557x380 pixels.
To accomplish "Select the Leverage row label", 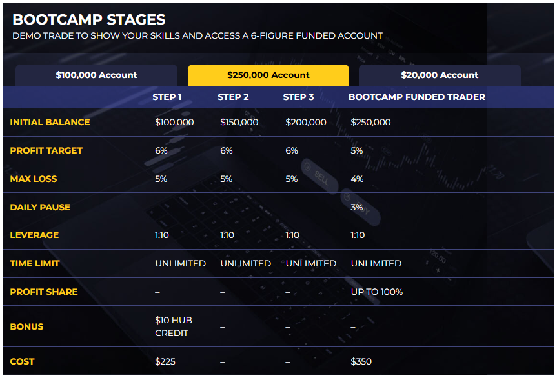I will (x=34, y=235).
